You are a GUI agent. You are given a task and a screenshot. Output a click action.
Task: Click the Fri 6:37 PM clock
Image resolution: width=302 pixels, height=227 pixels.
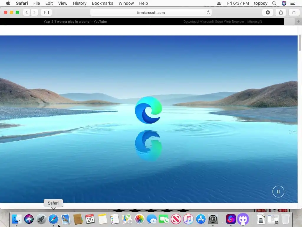238,3
